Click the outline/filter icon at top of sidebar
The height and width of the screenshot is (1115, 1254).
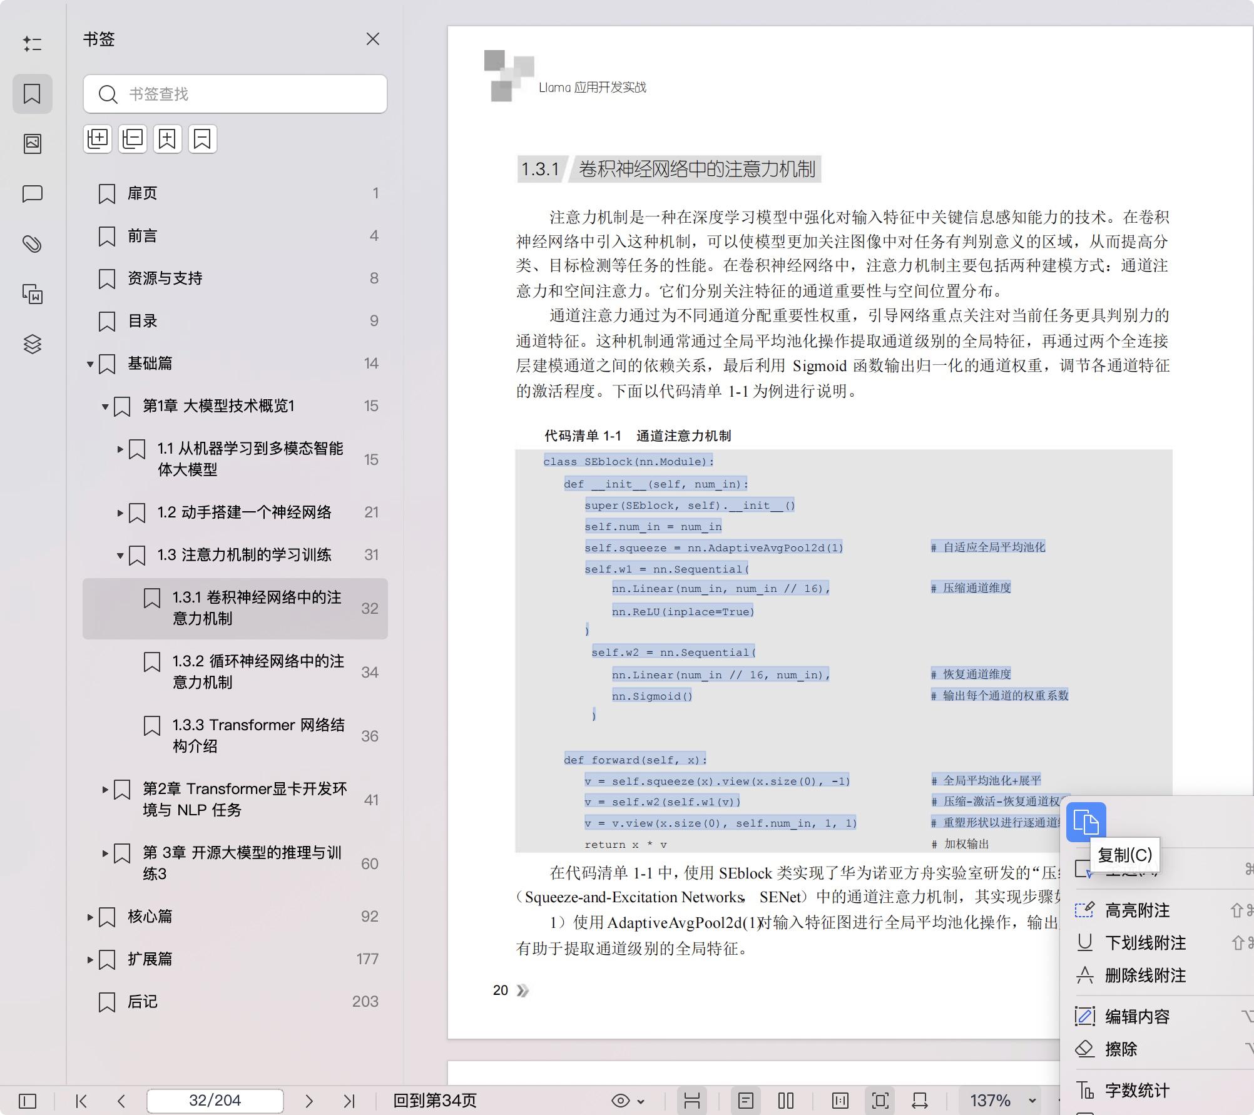pos(33,44)
